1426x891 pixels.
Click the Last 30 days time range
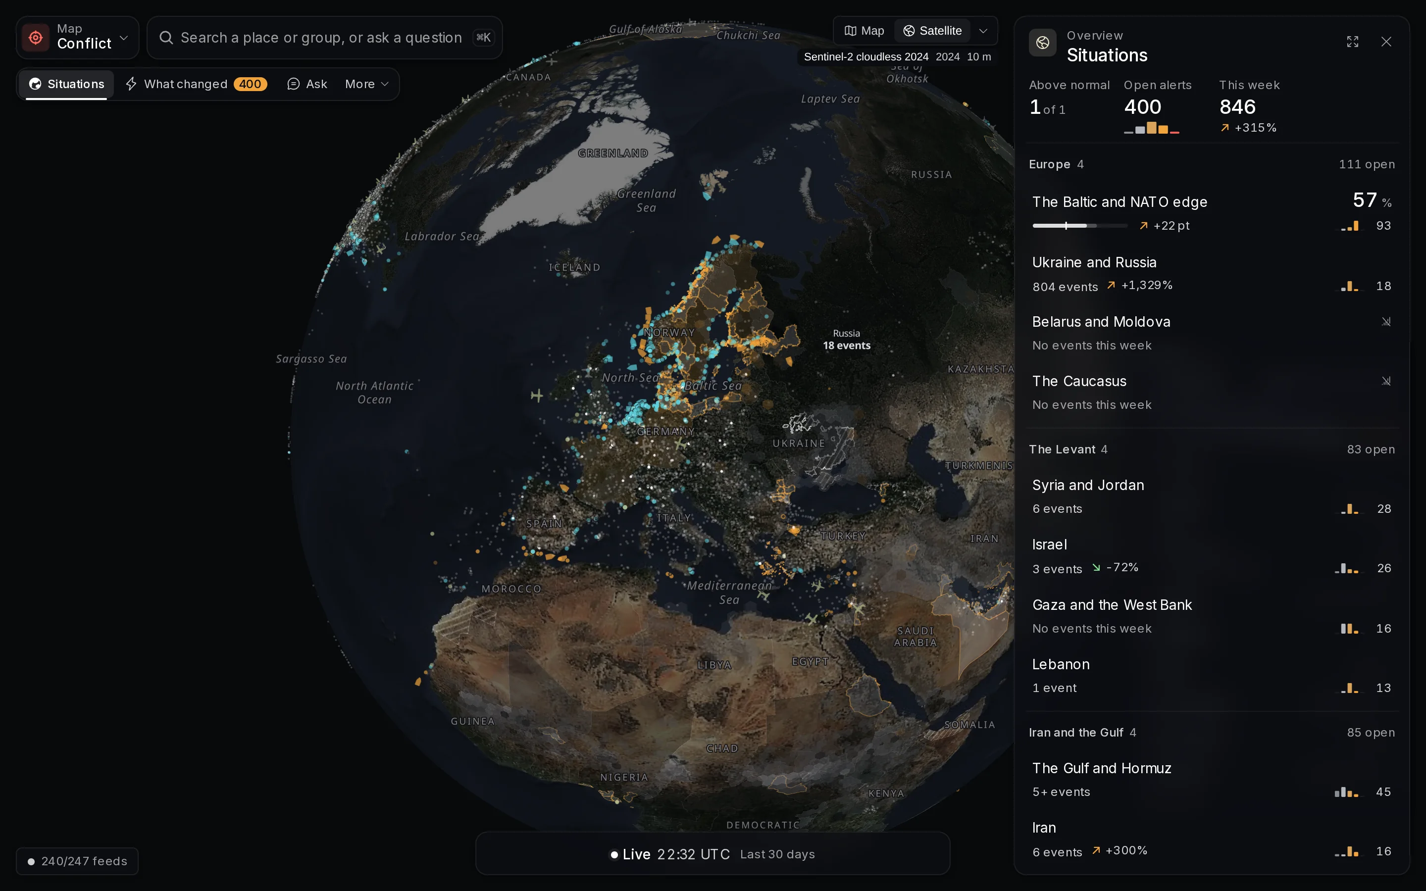point(777,854)
